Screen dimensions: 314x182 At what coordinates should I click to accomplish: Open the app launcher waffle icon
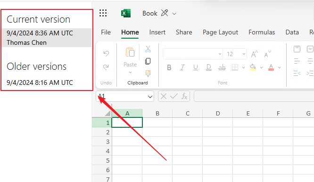[103, 13]
